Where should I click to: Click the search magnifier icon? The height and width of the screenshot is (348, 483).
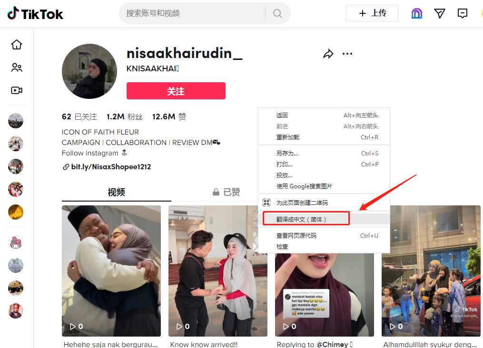[278, 13]
